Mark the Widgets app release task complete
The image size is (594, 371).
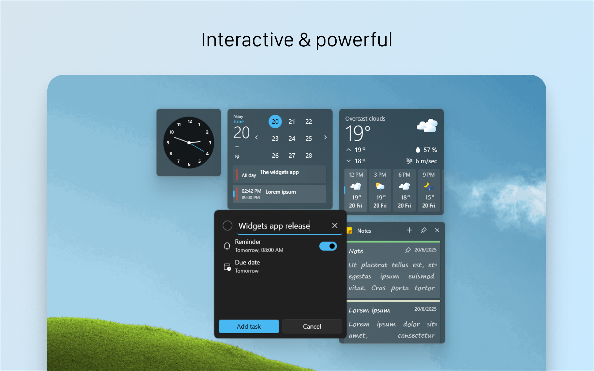(227, 226)
